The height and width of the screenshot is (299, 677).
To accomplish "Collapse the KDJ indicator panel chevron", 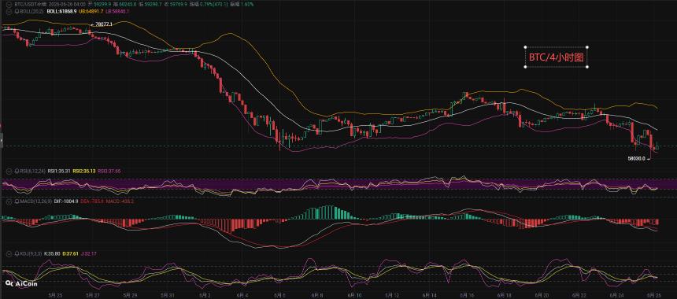I will click(x=9, y=253).
